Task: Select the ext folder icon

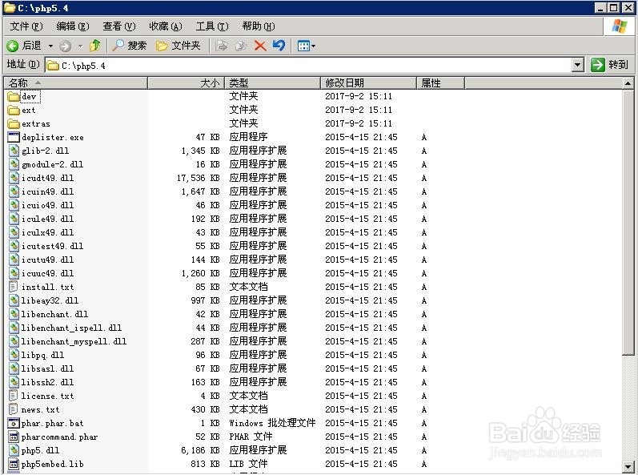Action: pos(14,111)
